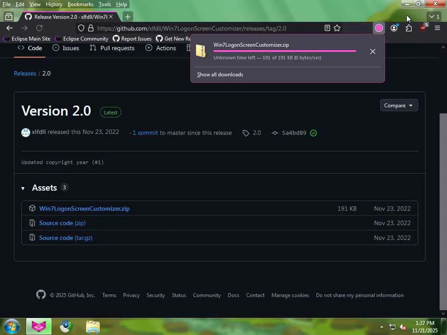Open the Edit menu
The image size is (447, 335).
coord(20,4)
